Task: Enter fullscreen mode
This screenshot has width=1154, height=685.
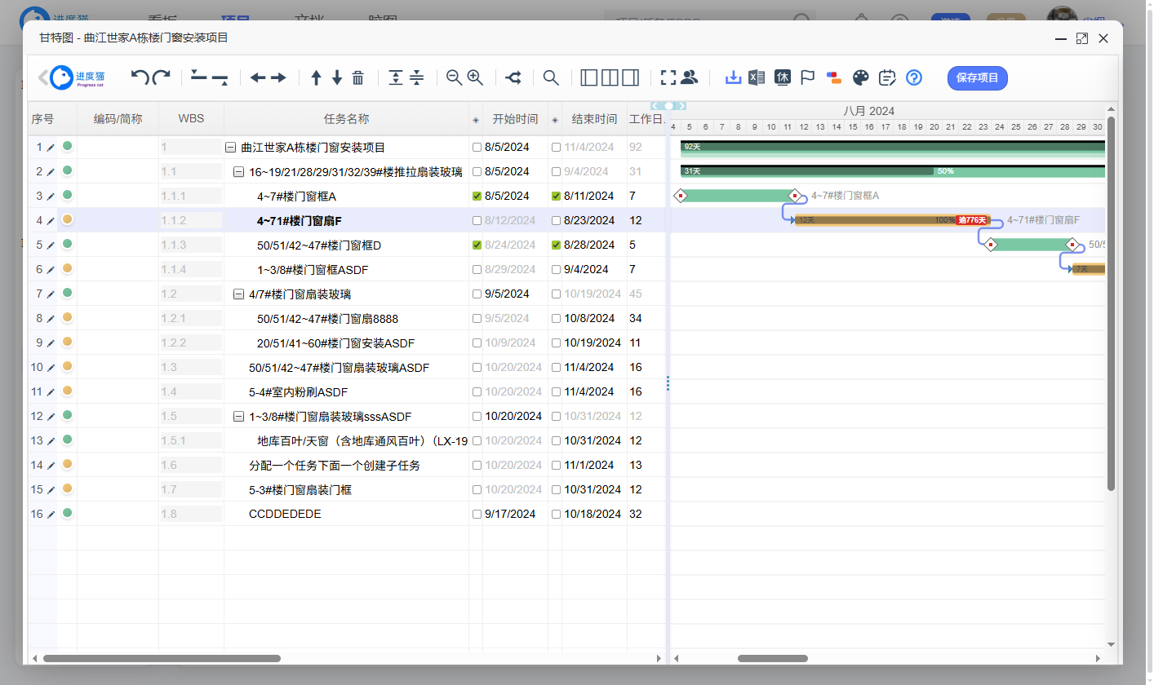Action: click(x=668, y=77)
